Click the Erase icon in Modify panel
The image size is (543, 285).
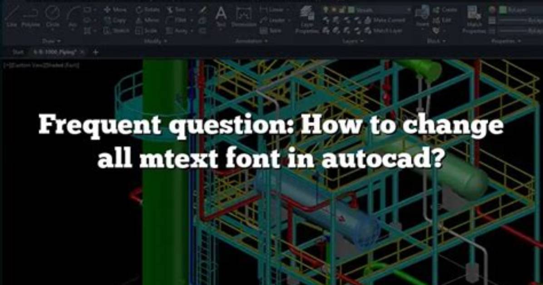tap(202, 10)
